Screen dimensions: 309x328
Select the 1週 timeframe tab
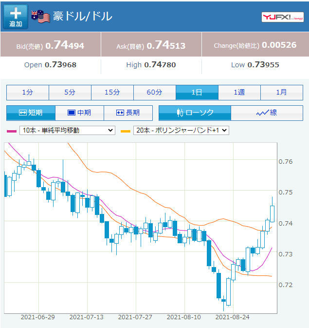(239, 93)
